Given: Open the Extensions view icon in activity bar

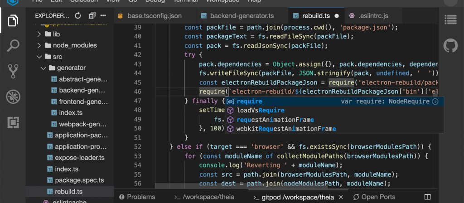Looking at the screenshot, I should [13, 122].
